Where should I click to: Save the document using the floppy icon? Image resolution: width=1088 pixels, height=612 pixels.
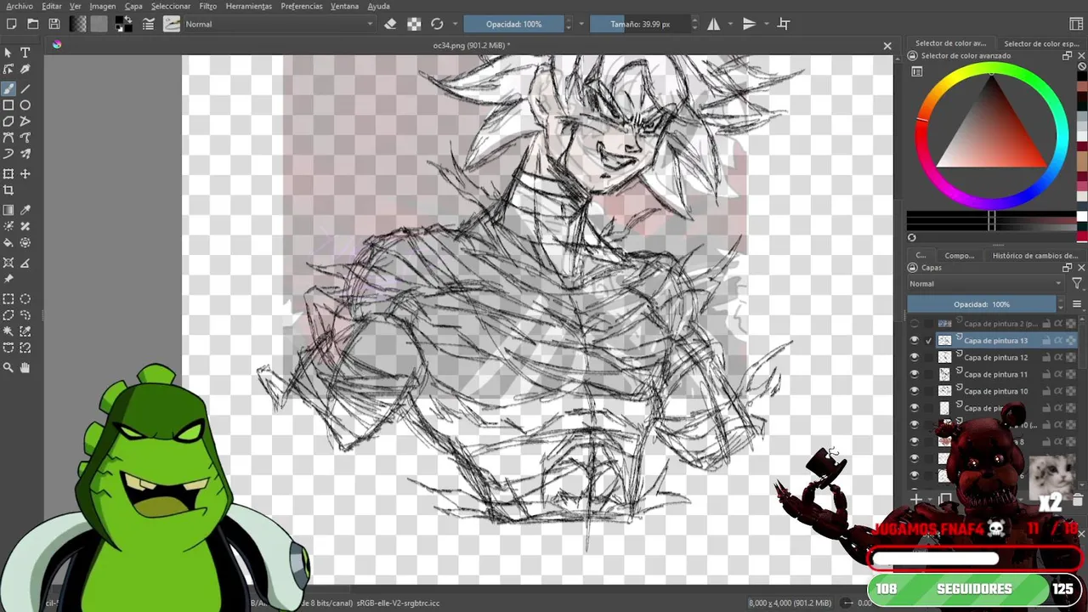pos(54,24)
